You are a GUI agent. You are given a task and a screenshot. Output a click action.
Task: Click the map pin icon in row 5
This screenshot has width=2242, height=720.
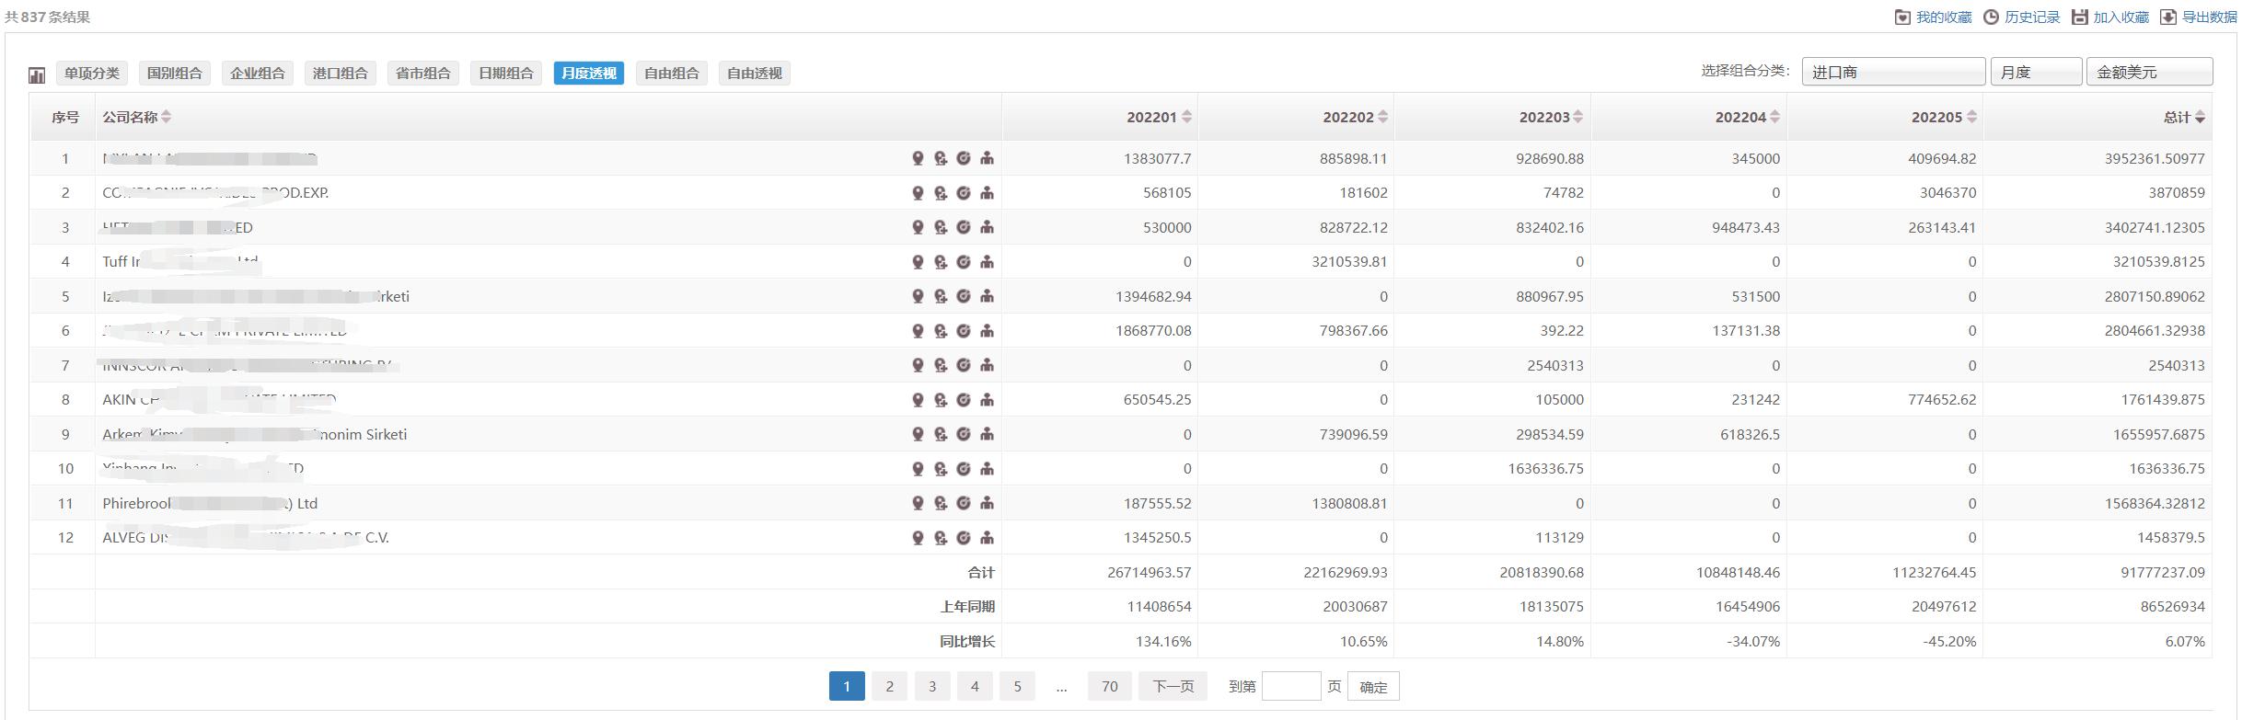918,296
